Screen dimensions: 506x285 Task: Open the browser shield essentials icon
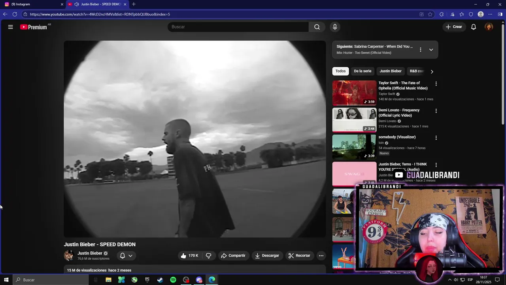471,14
